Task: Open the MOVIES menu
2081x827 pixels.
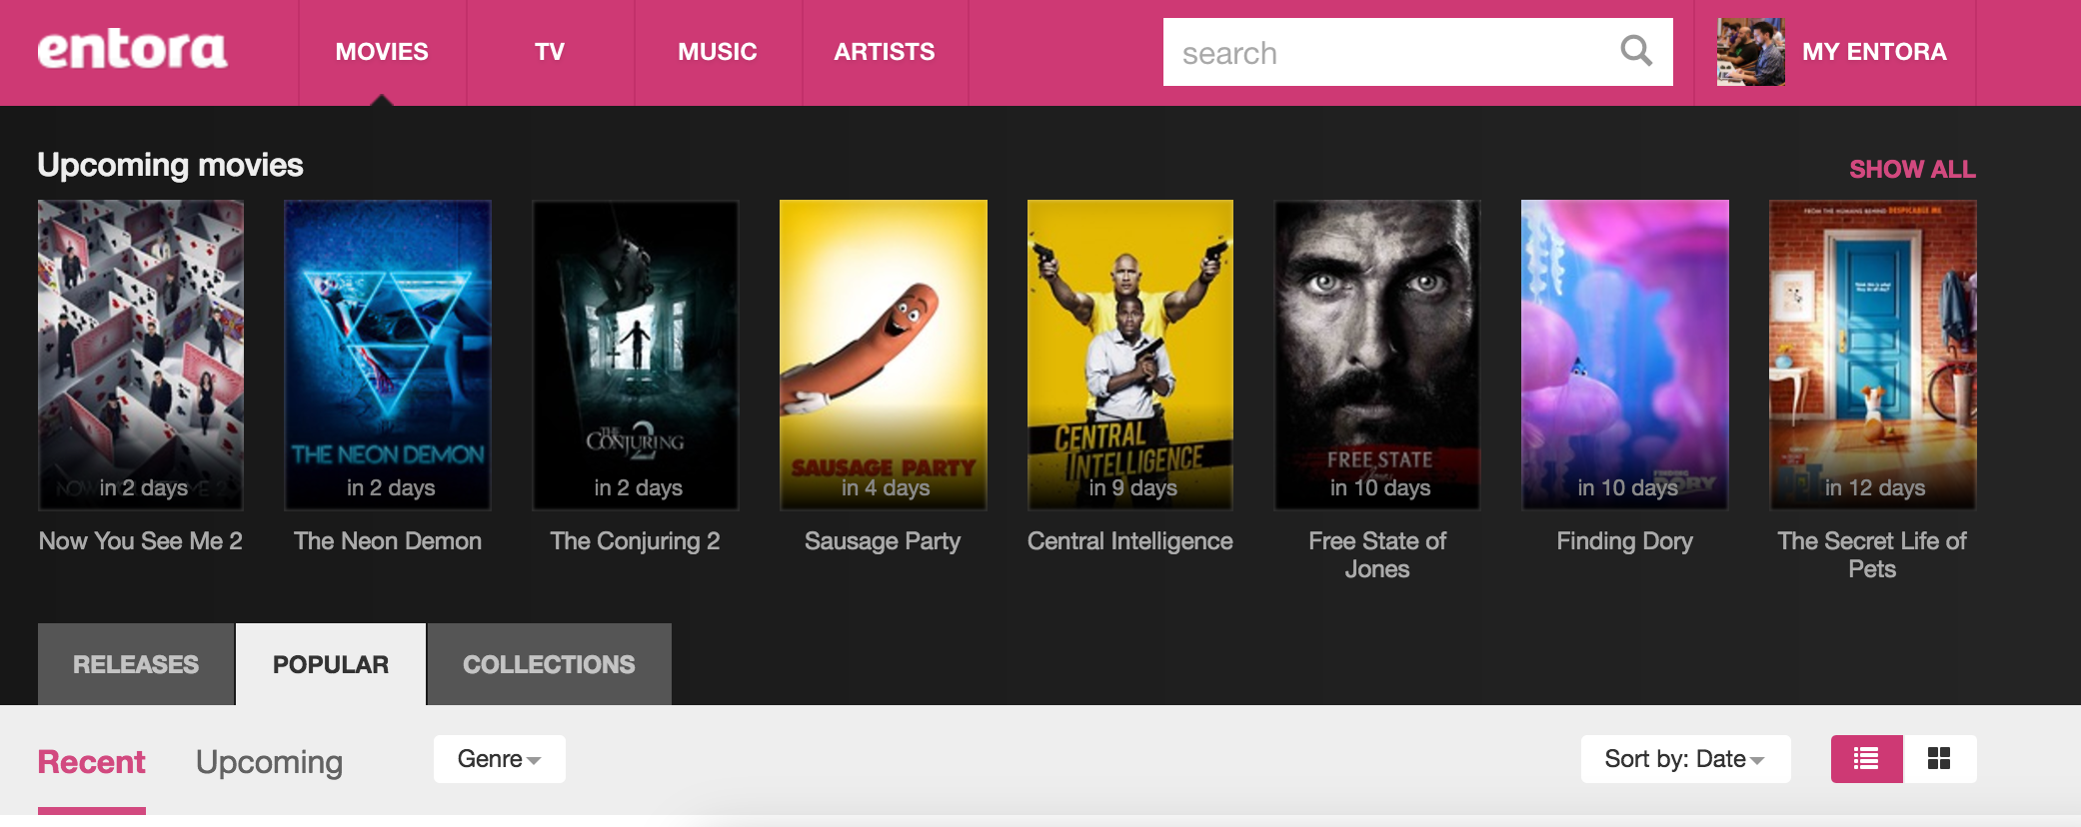Action: [x=382, y=52]
